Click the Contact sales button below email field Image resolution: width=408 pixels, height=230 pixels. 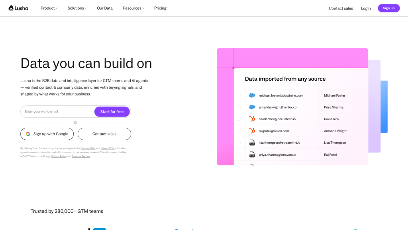click(104, 134)
